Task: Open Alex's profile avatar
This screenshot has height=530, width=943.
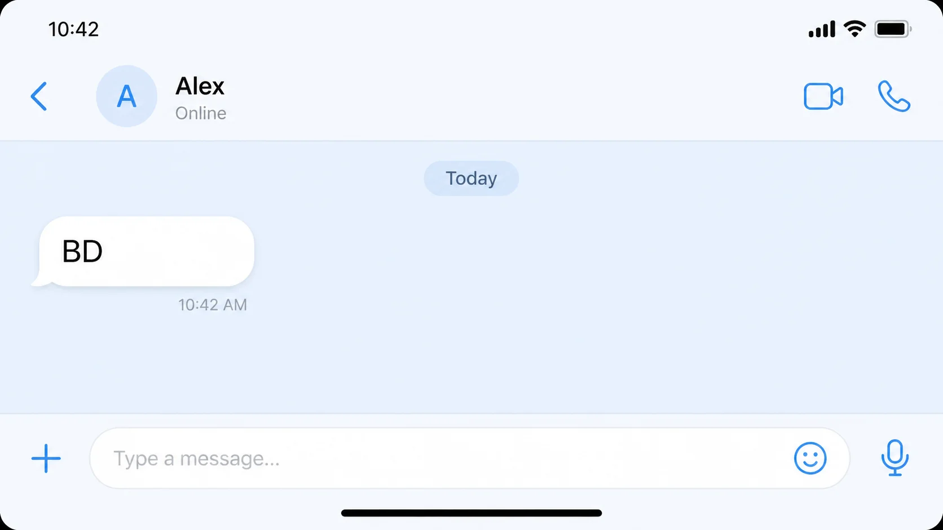Action: coord(126,96)
